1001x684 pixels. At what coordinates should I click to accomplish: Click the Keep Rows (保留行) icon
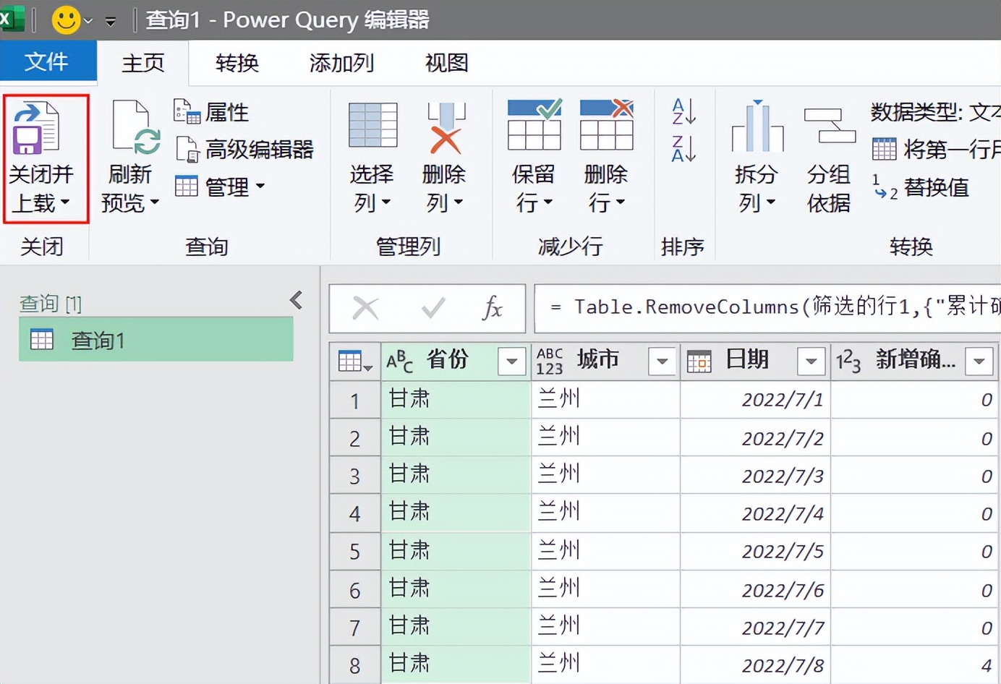tap(534, 124)
